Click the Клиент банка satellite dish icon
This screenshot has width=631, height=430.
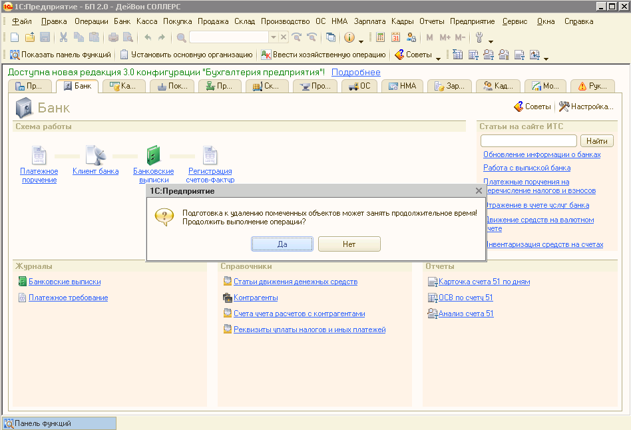96,155
